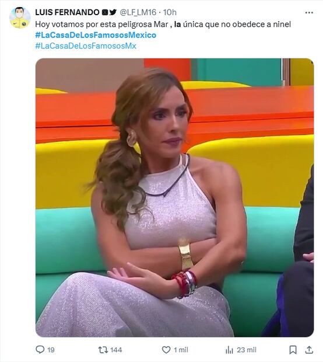
Task: View the 19 replies count
Action: pyautogui.click(x=51, y=350)
